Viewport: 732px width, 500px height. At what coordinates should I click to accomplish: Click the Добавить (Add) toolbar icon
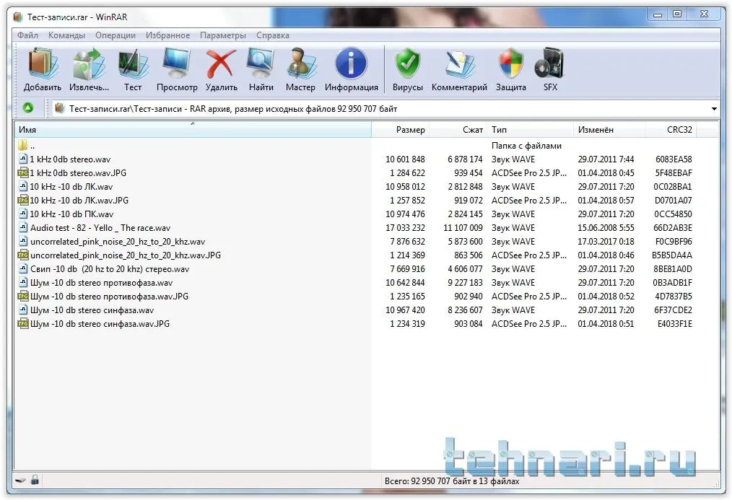point(42,63)
